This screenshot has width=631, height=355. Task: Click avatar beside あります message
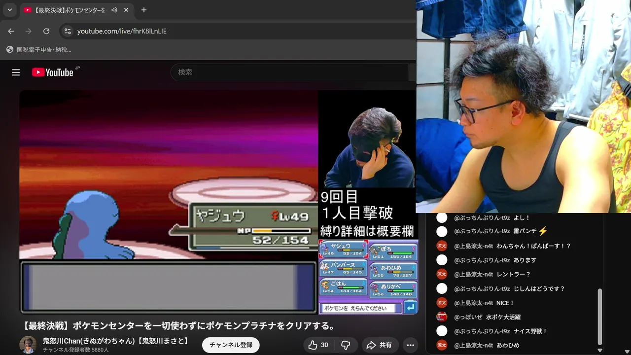442,260
